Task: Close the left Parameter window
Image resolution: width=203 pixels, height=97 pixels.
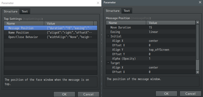Action: coord(98,3)
